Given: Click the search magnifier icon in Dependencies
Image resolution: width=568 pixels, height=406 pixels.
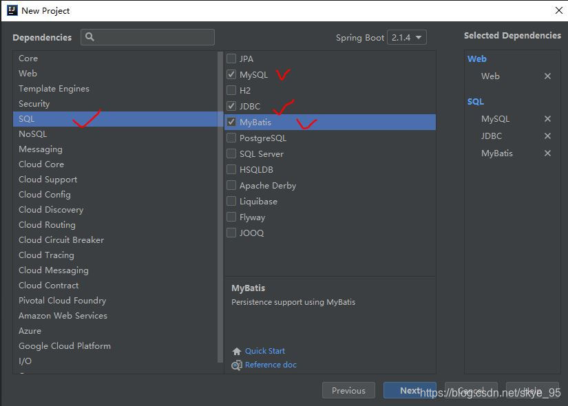Looking at the screenshot, I should [90, 37].
